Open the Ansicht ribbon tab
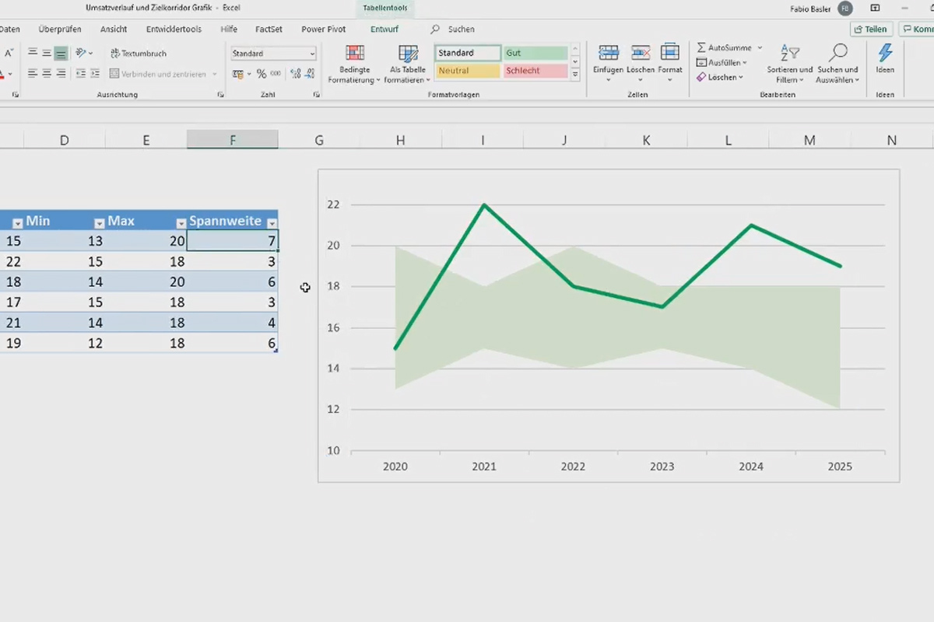Viewport: 934px width, 622px height. 114,29
